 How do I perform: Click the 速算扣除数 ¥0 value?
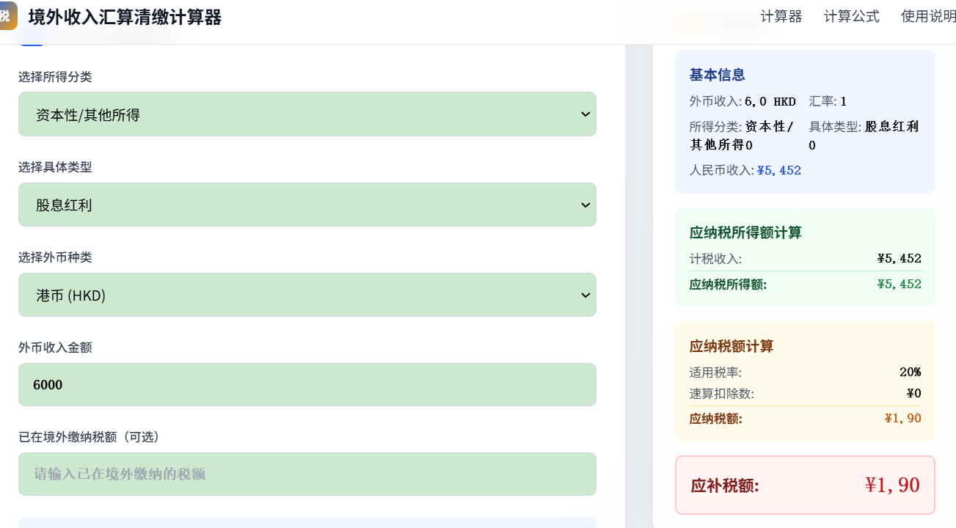click(x=913, y=393)
